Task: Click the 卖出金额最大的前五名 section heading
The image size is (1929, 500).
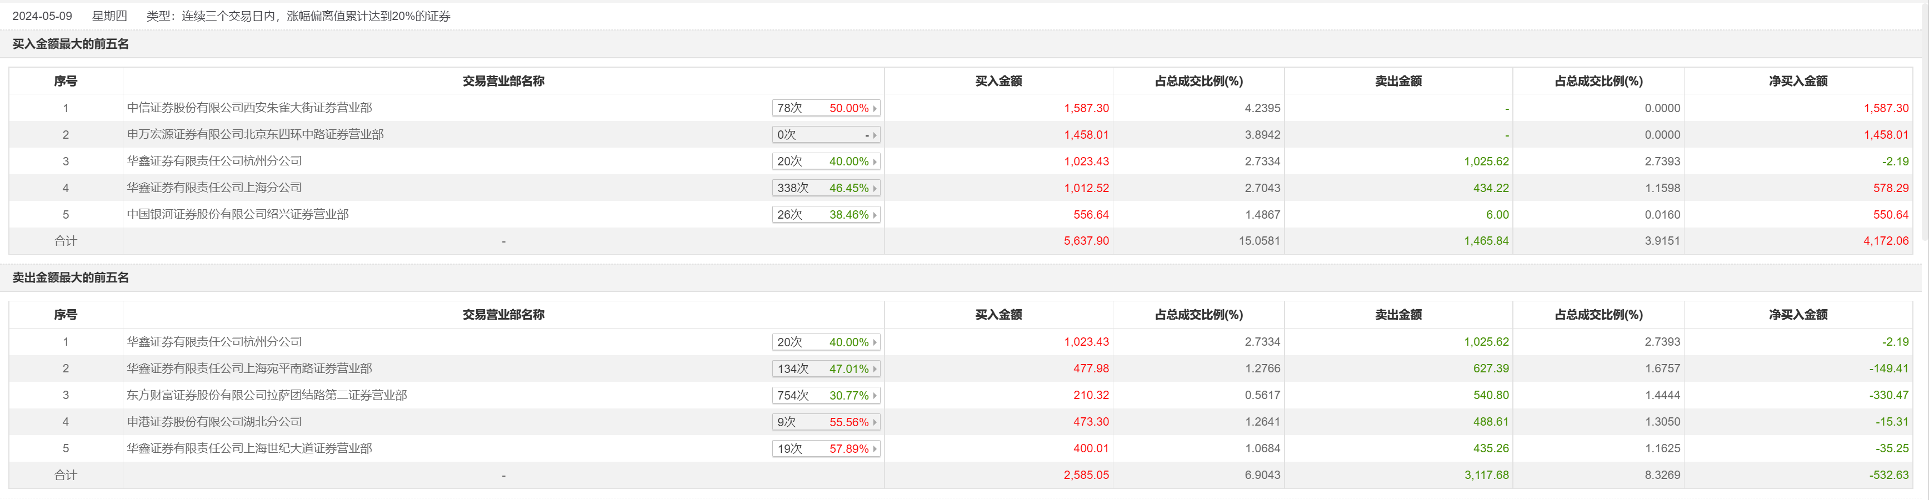Action: pos(71,277)
